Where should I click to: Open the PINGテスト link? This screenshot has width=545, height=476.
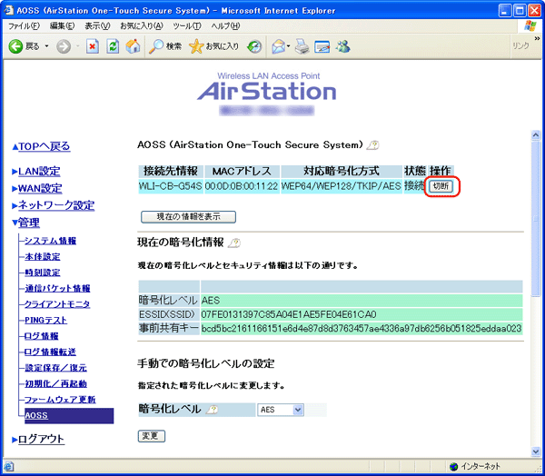46,321
